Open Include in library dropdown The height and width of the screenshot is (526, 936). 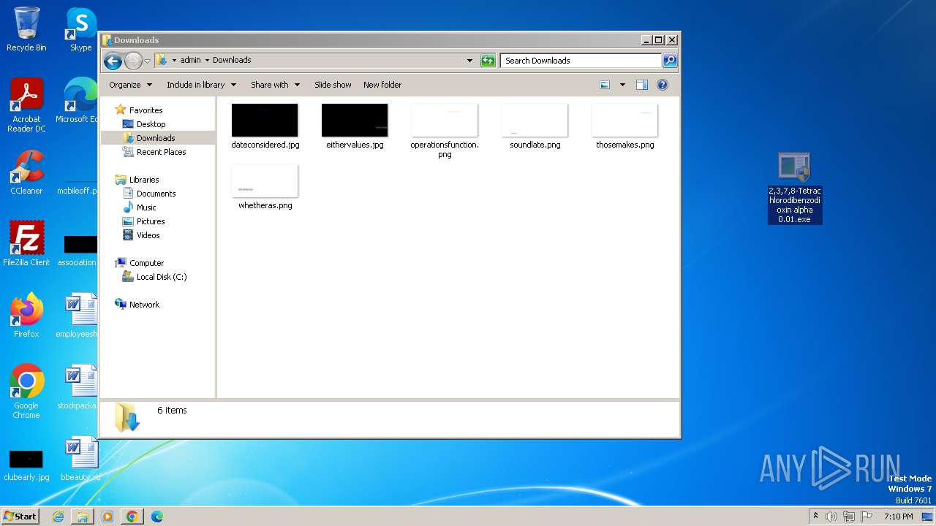pyautogui.click(x=201, y=85)
